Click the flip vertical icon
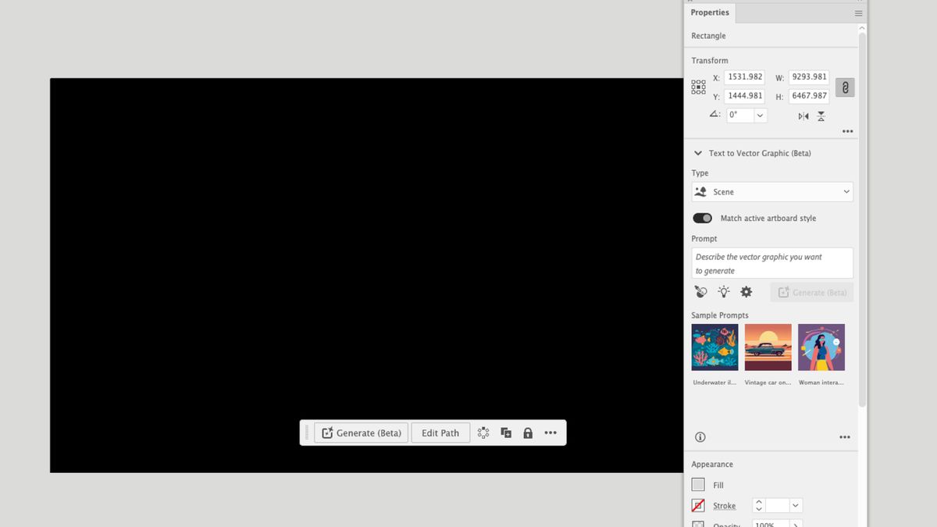The width and height of the screenshot is (937, 527). coord(821,116)
